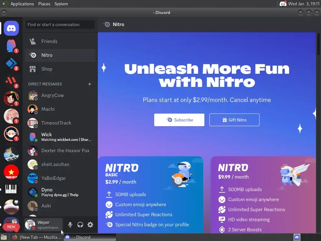The width and height of the screenshot is (321, 241).
Task: Click the Nitro $9.99 plan card
Action: pos(263,195)
